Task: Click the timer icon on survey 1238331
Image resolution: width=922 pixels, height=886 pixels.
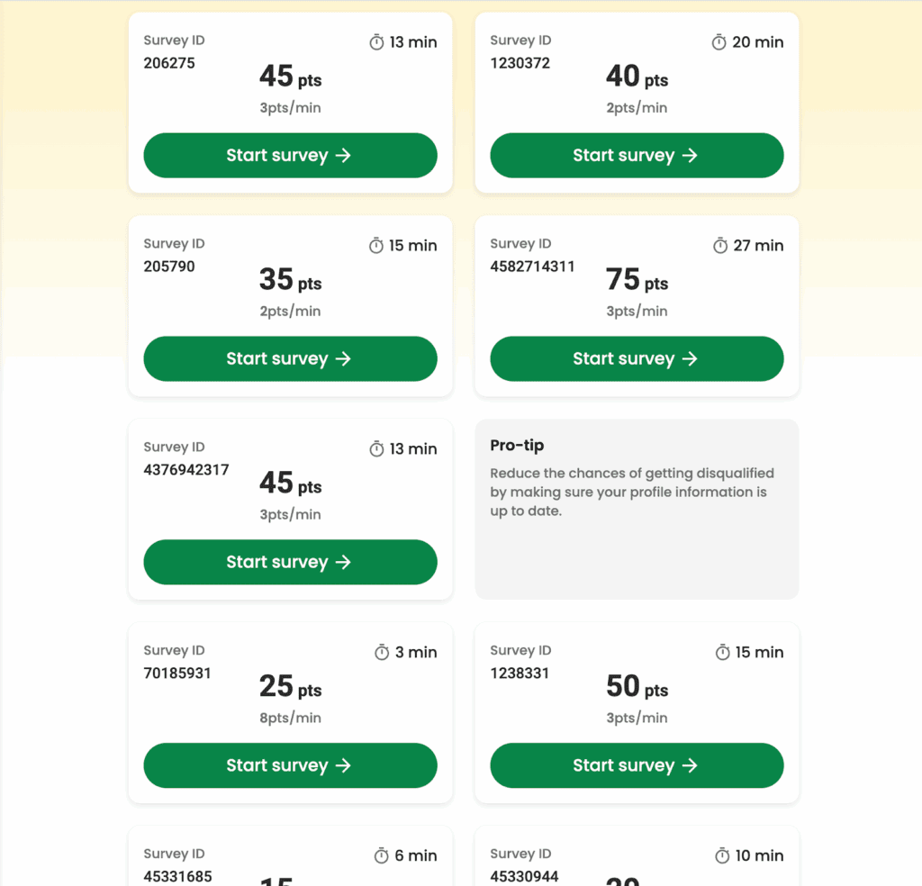Action: 722,653
